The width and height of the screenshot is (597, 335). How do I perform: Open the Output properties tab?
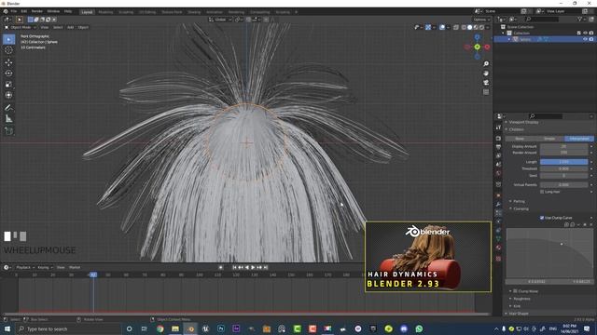pos(498,147)
